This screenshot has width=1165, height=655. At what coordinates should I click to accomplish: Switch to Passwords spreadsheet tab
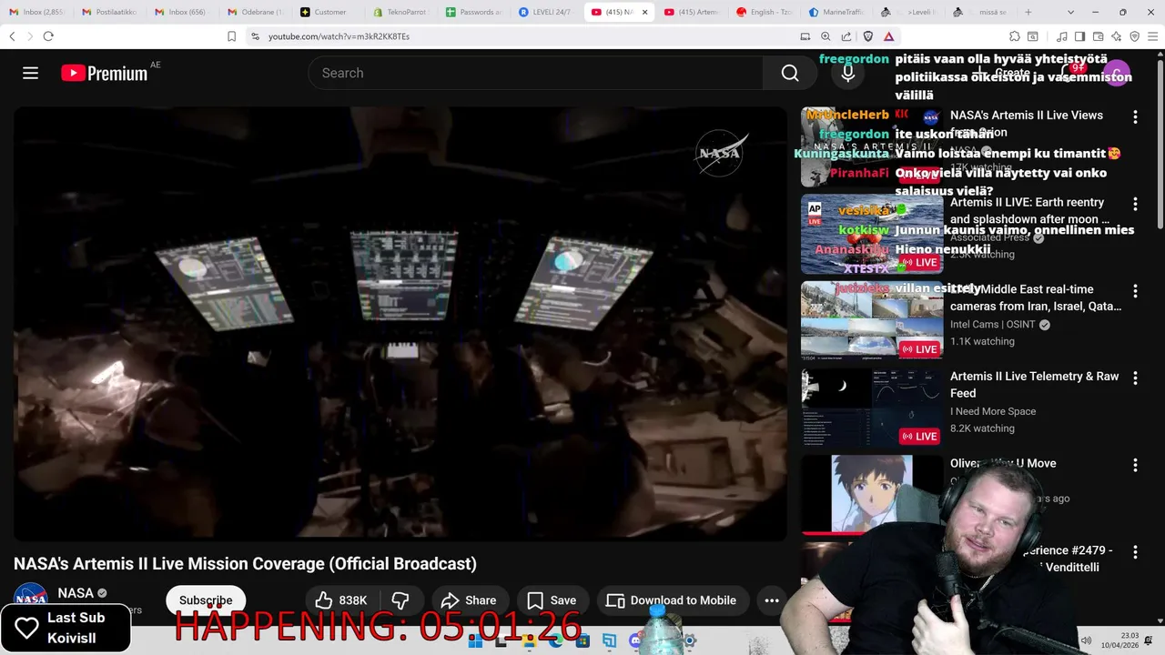[x=474, y=12]
